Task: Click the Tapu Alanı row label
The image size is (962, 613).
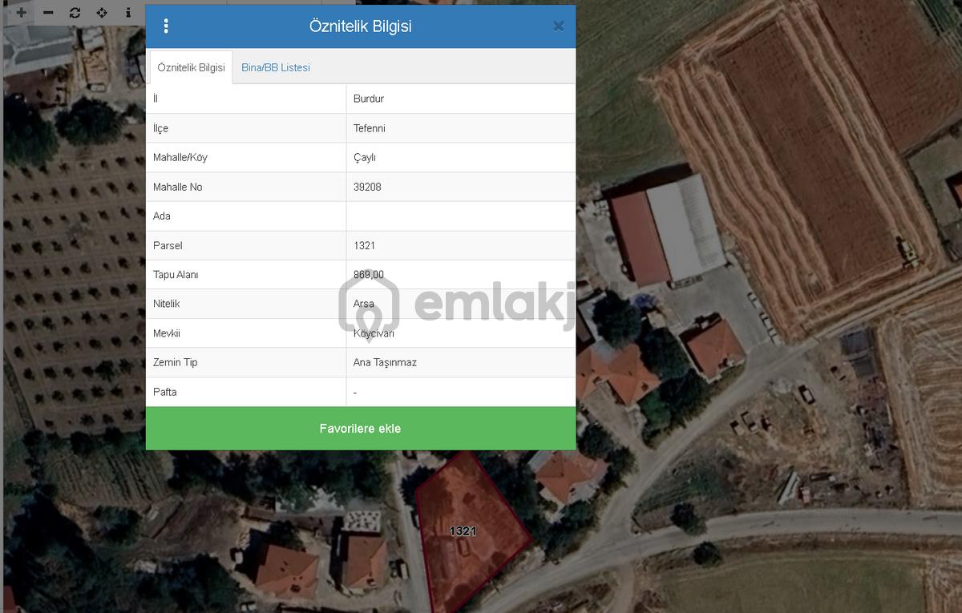Action: 176,275
